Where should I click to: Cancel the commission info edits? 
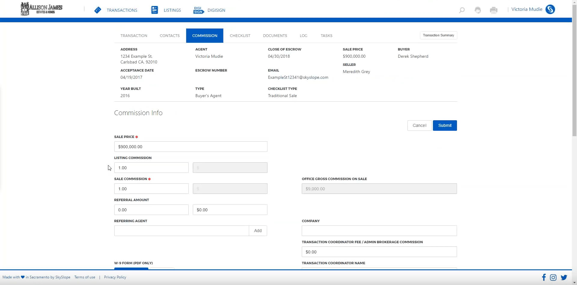[419, 125]
